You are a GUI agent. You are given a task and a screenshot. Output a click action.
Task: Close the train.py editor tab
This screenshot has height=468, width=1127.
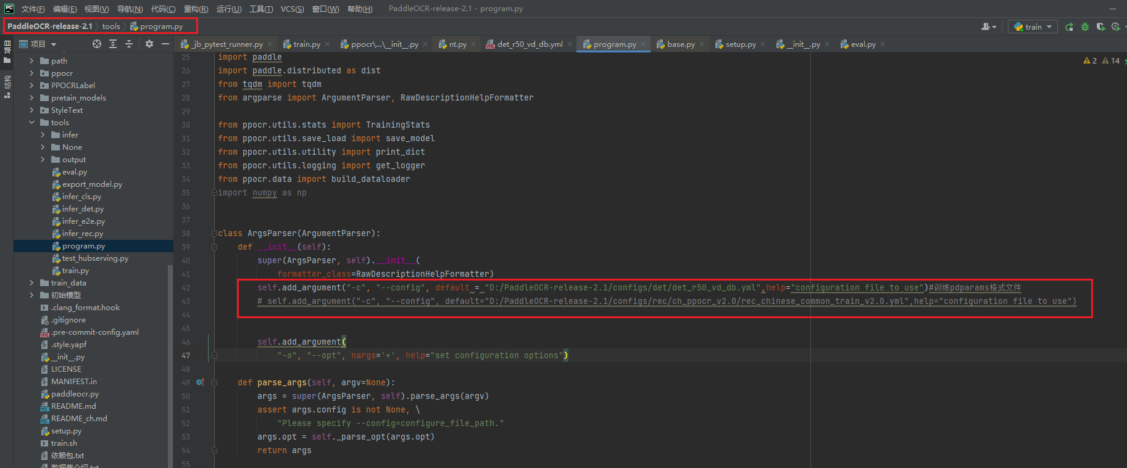[327, 44]
